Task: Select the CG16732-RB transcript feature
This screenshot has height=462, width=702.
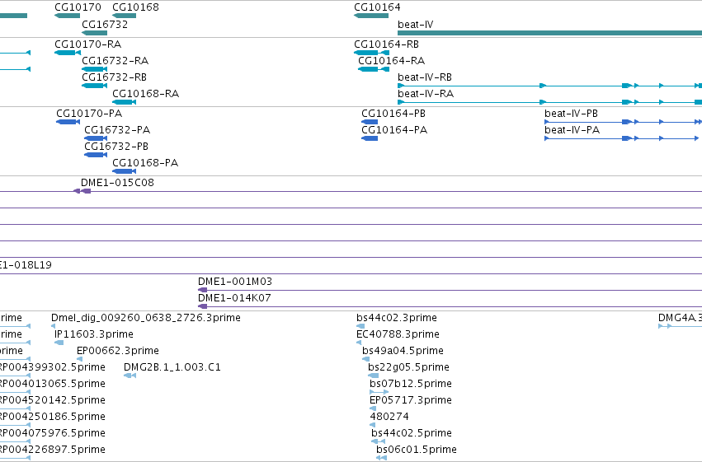Action: [x=95, y=86]
